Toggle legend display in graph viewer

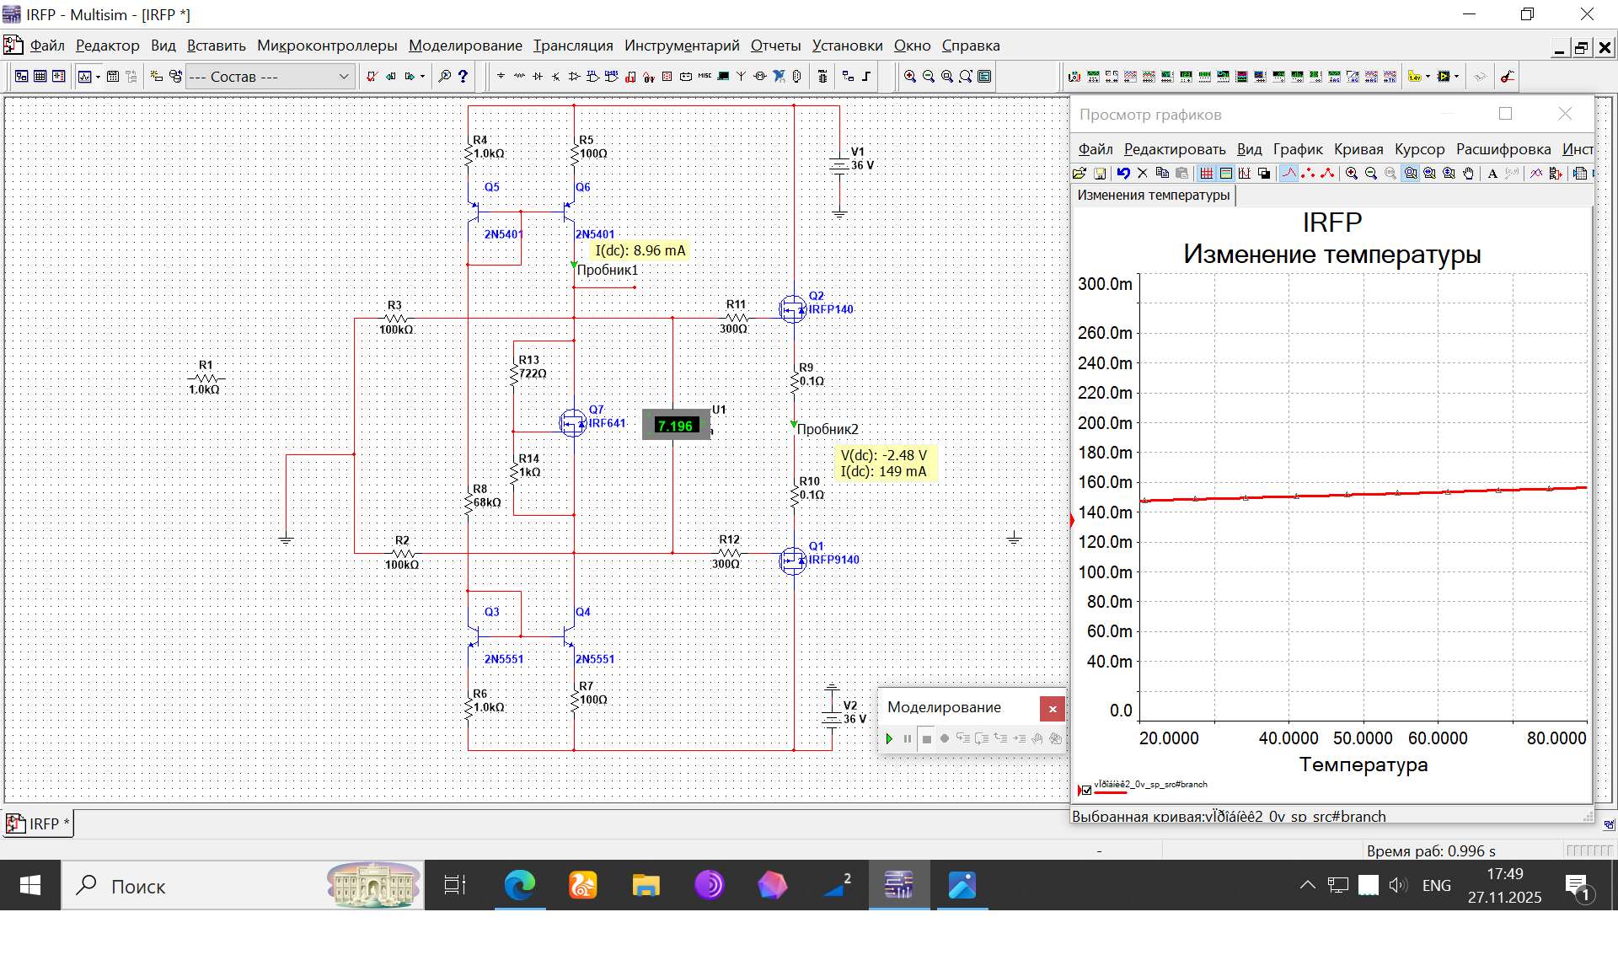(1226, 174)
